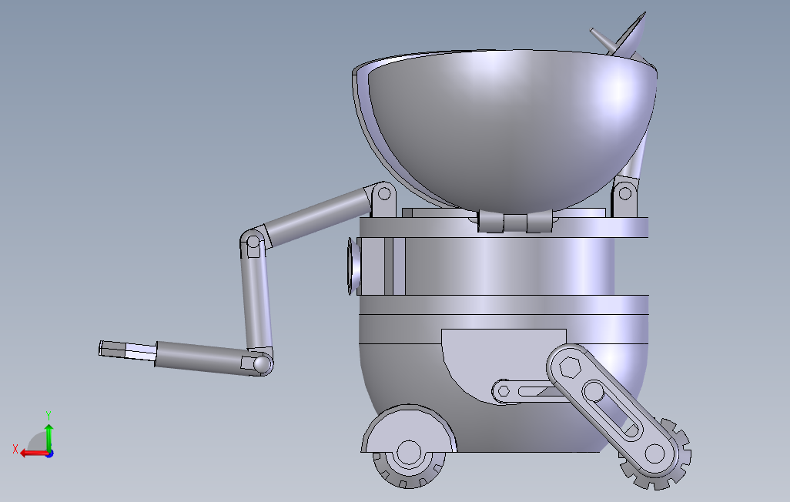Select the slotted diagonal link arm
790x502 pixels.
[x=612, y=411]
